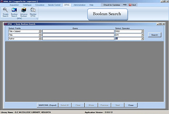Viewport: 169px width, 114px height.
Task: Click the Query column label
Action: tap(75, 28)
